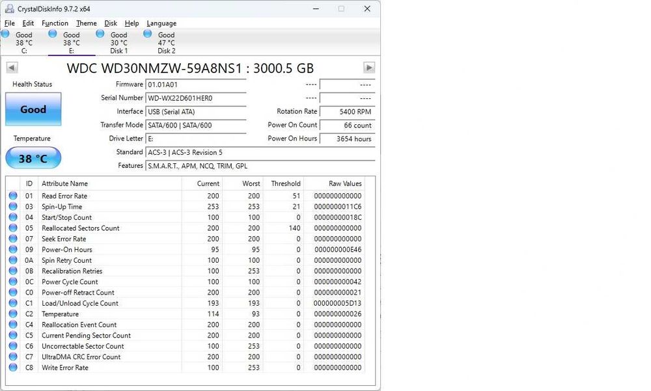Select the Power-On Hours raw value 000000000E46
This screenshot has height=391, width=651.
coord(337,249)
